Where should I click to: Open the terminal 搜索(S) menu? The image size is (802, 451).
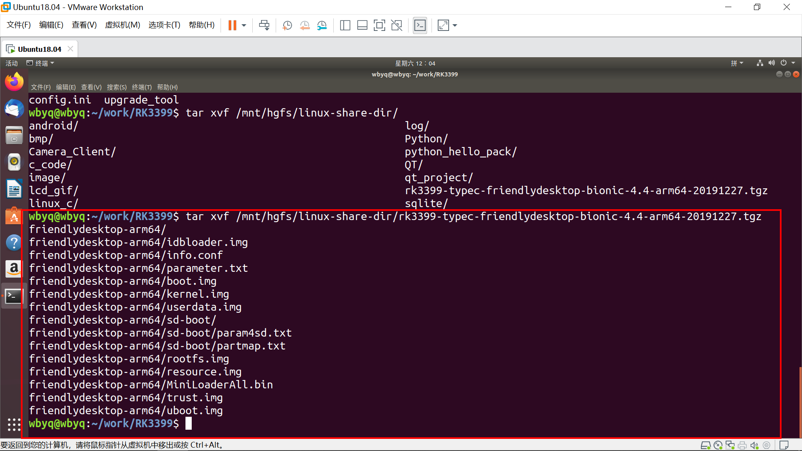click(x=117, y=87)
